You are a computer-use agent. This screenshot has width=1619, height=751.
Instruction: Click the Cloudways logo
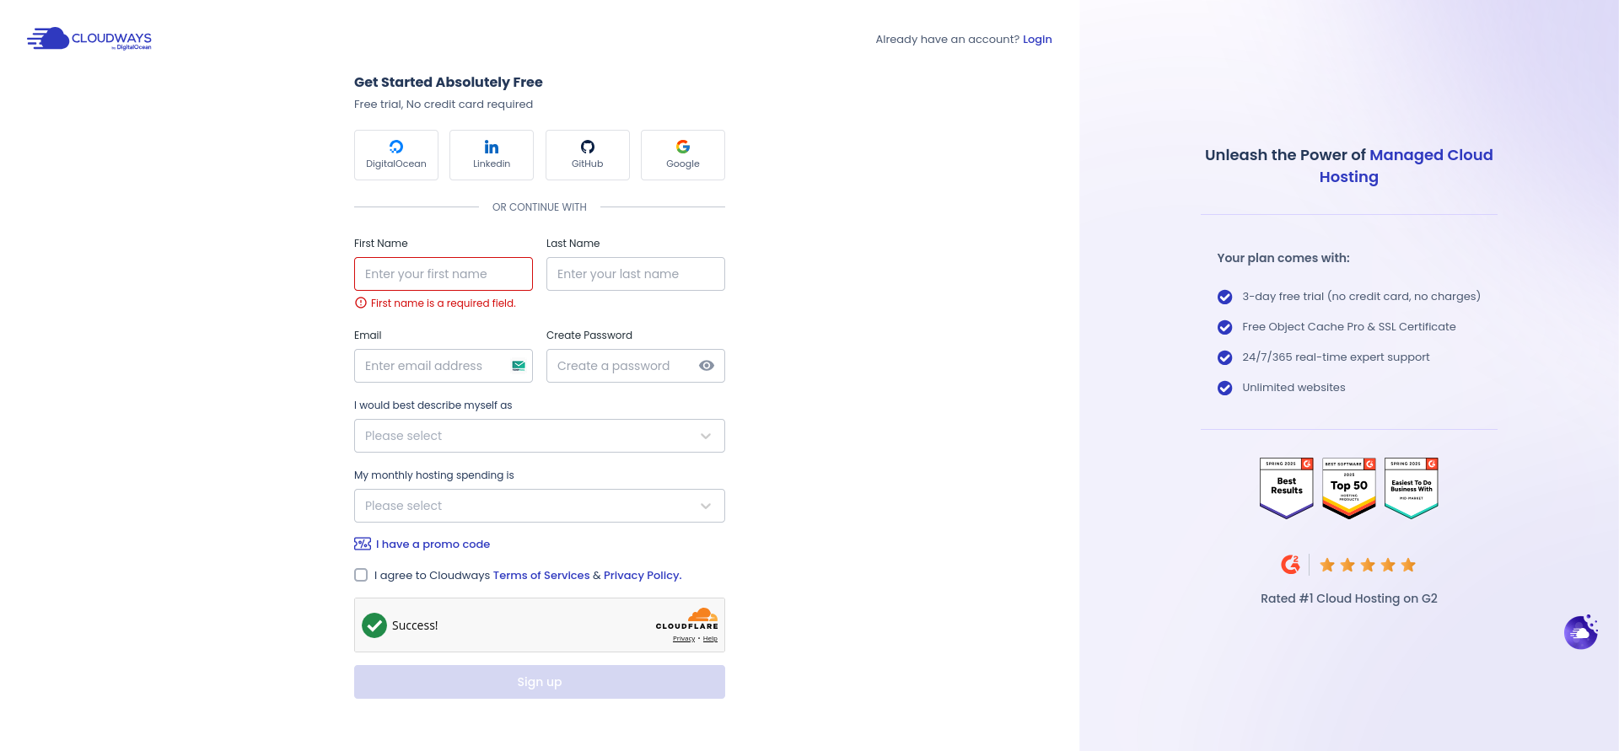click(x=89, y=39)
